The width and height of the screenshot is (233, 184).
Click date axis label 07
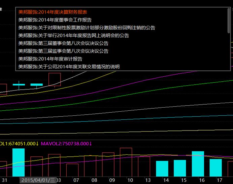pyautogui.click(x=76, y=180)
